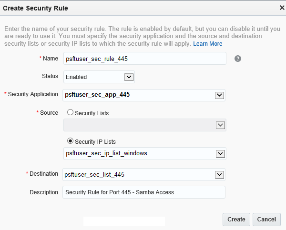Expand the Security Application dropdown

(x=144, y=95)
